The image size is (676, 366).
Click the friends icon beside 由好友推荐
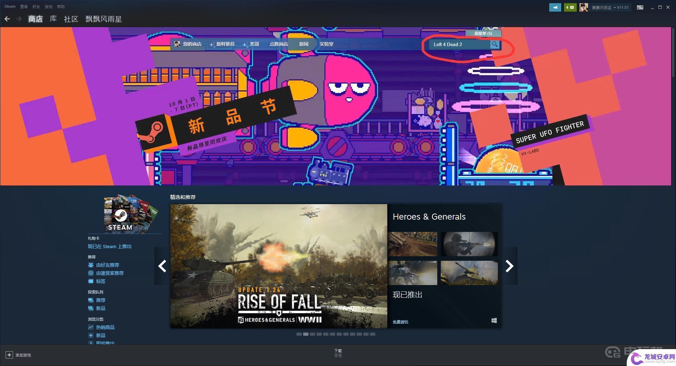point(91,265)
